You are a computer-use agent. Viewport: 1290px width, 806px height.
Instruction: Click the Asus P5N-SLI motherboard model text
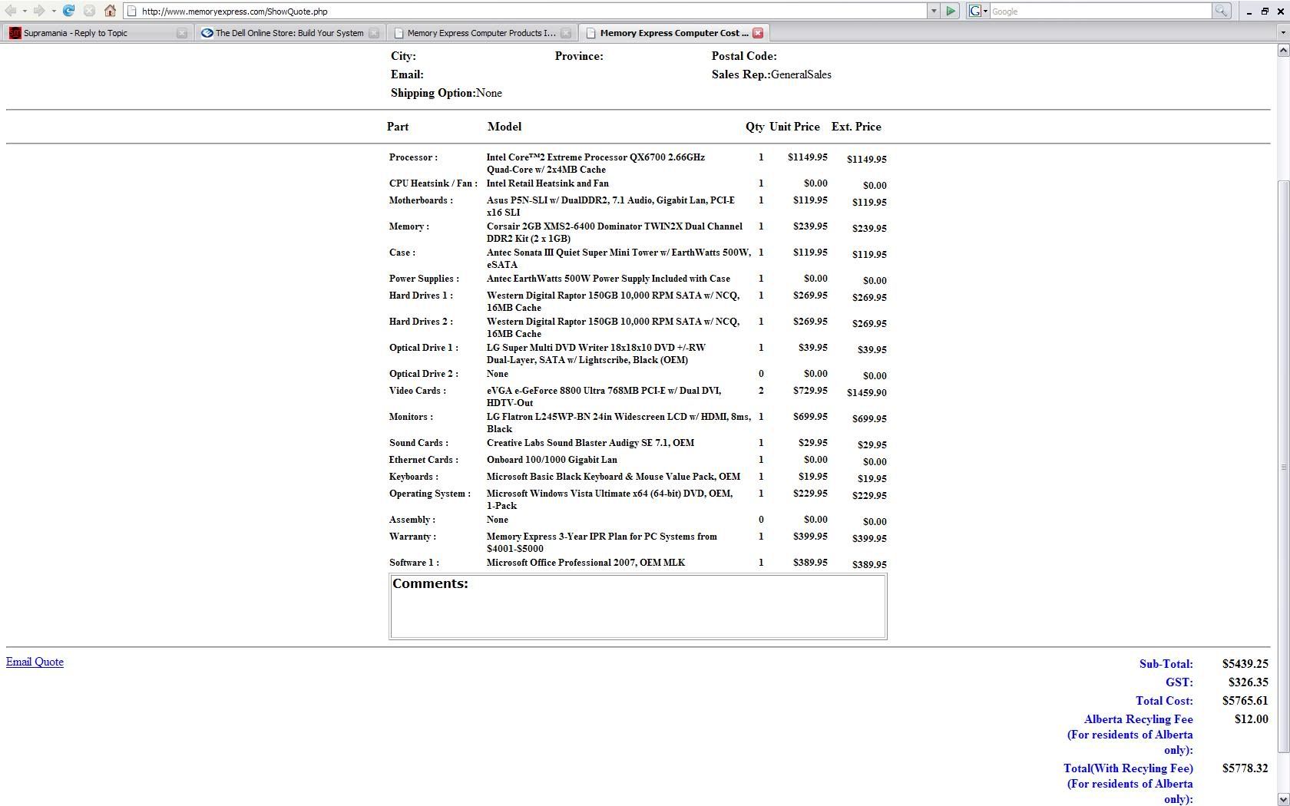pyautogui.click(x=610, y=206)
